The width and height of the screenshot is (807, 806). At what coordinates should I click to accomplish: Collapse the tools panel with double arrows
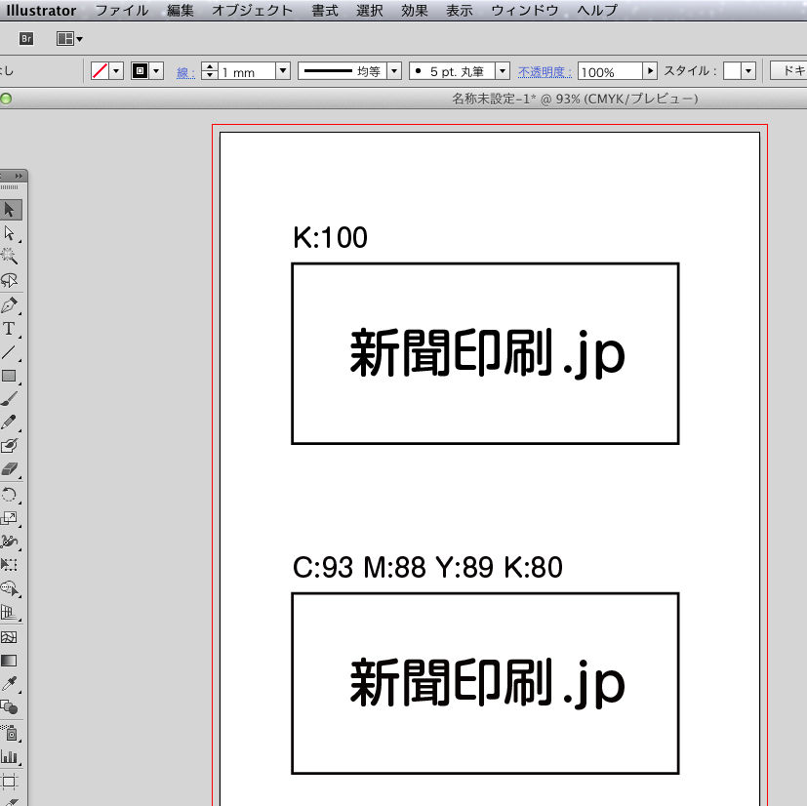19,176
